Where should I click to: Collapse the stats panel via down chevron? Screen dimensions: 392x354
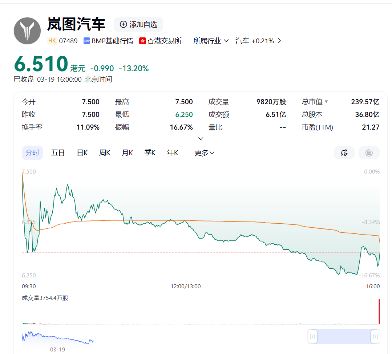point(200,139)
